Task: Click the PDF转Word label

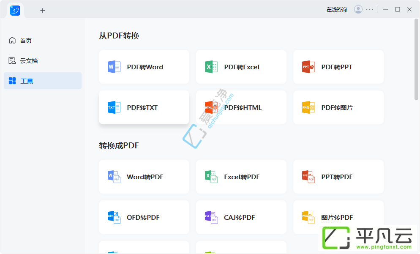Action: pyautogui.click(x=145, y=67)
